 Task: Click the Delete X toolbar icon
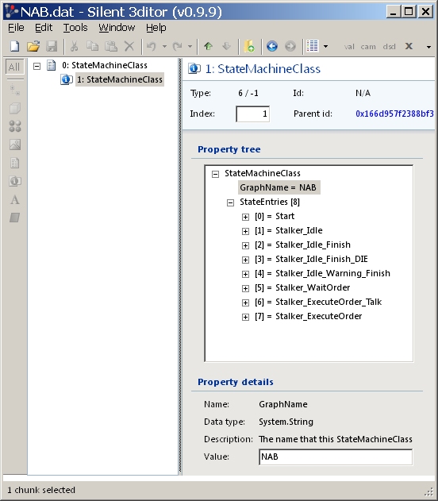pos(129,46)
